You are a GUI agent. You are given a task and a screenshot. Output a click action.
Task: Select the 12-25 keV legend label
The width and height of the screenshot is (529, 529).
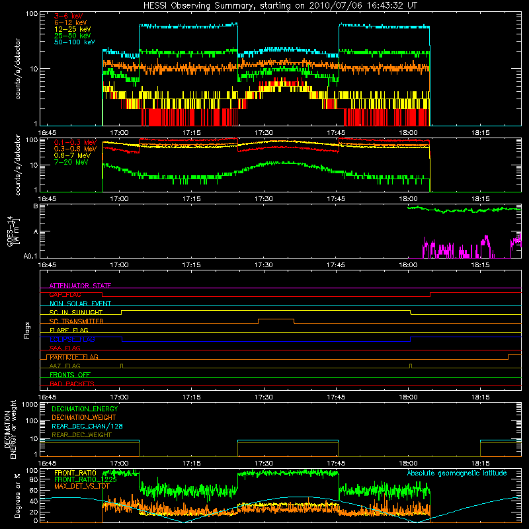(x=72, y=29)
